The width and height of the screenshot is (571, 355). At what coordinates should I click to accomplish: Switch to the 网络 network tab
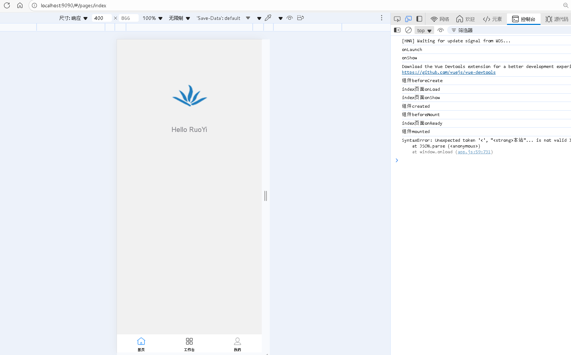click(x=440, y=19)
